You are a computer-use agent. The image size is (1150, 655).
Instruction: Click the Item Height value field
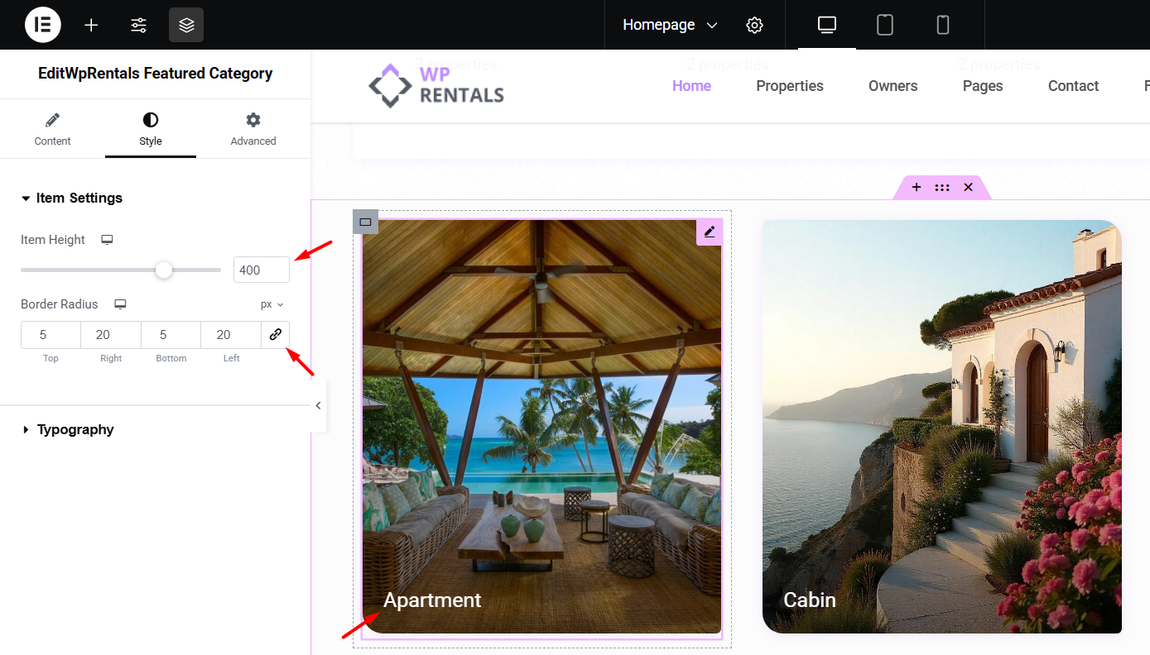(x=261, y=270)
